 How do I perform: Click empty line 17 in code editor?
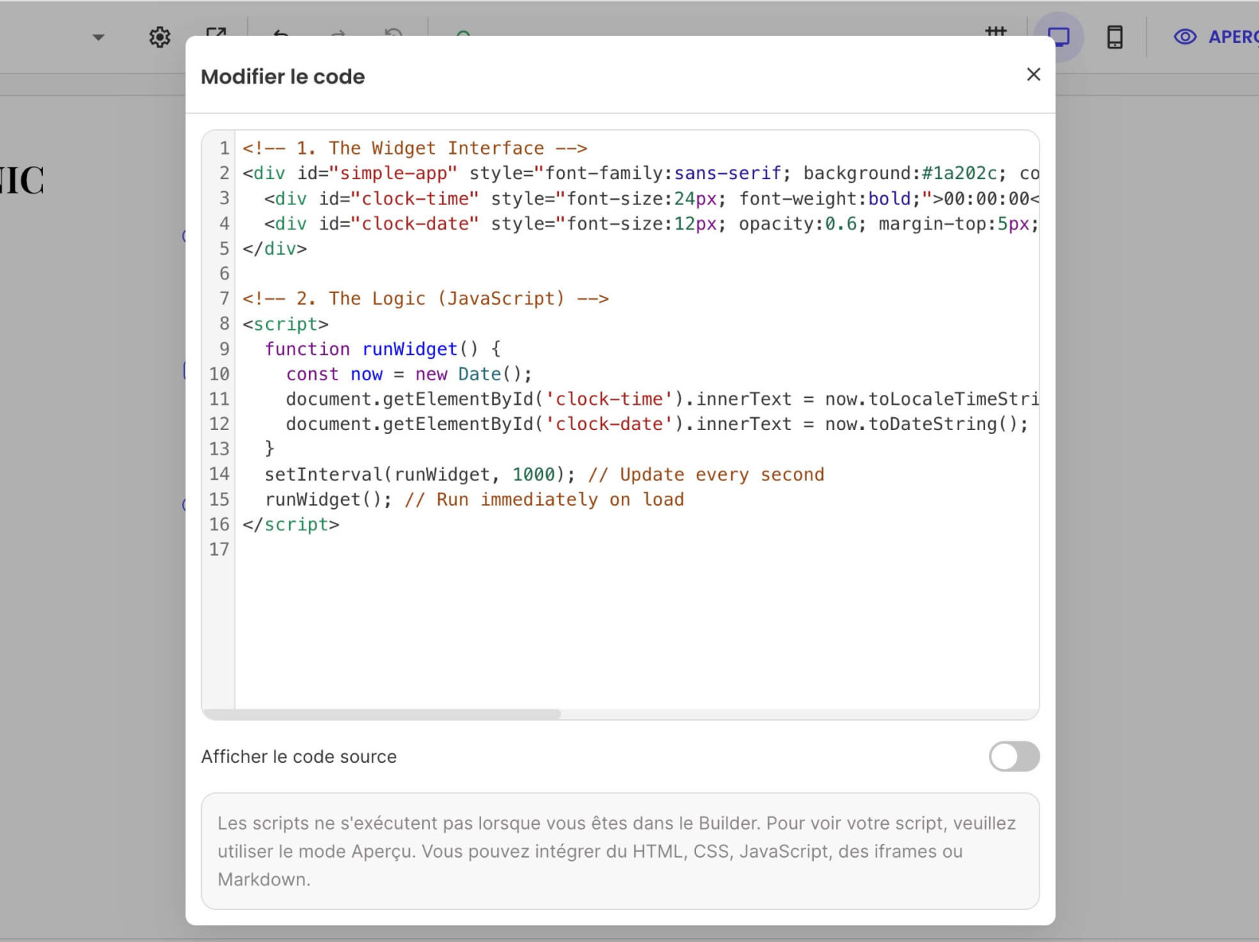click(x=636, y=549)
